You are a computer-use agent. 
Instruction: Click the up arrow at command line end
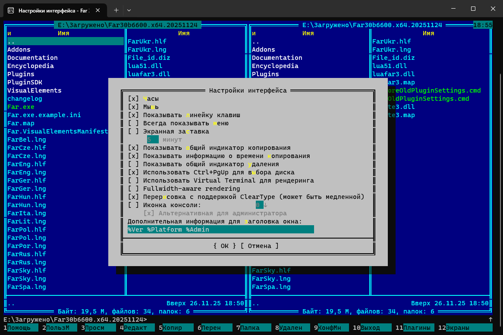[490, 319]
